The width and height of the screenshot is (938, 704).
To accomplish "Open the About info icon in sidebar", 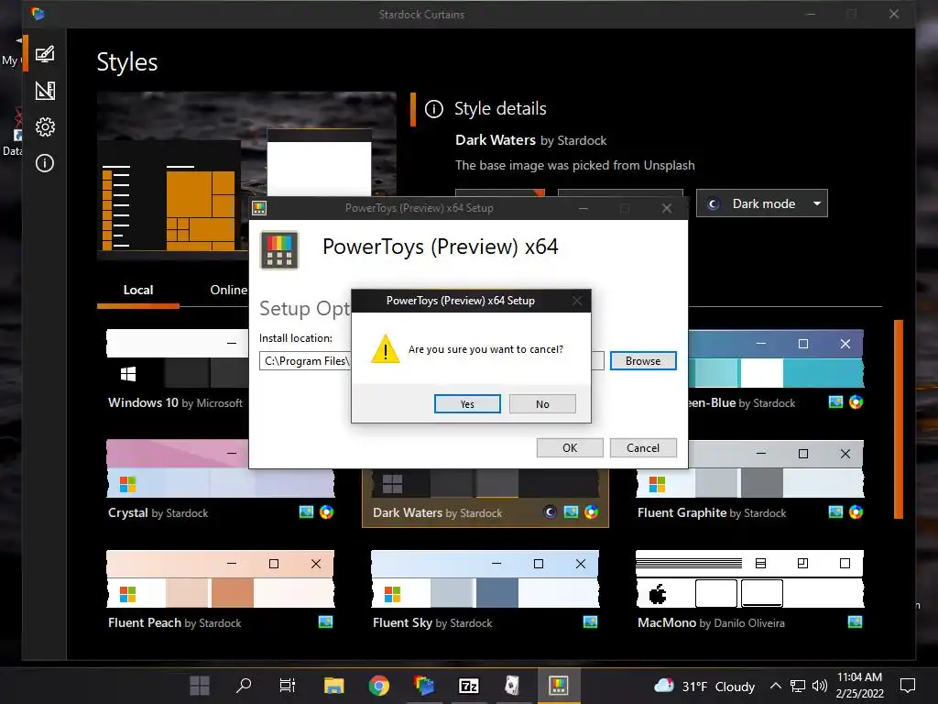I will click(45, 163).
